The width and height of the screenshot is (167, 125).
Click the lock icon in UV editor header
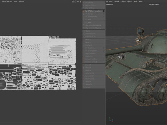click(x=75, y=2)
